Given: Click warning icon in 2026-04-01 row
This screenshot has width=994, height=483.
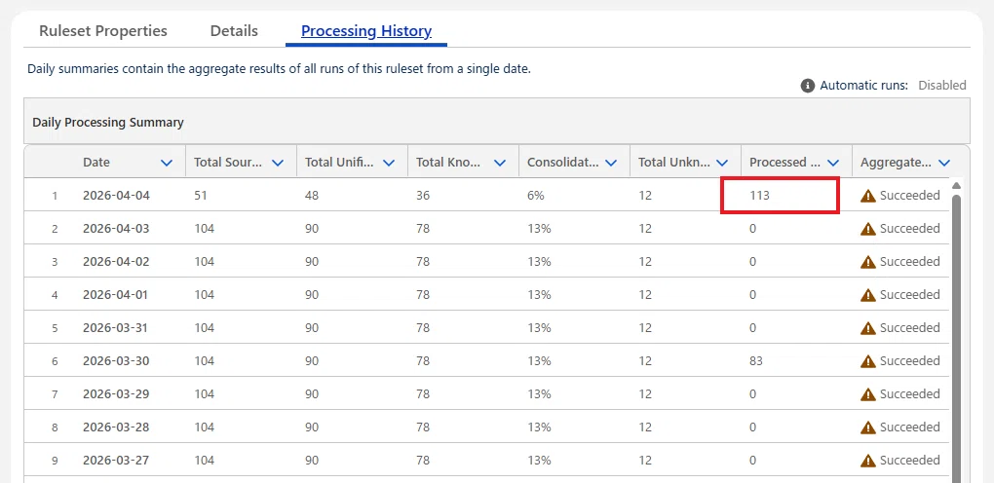Looking at the screenshot, I should pos(868,295).
